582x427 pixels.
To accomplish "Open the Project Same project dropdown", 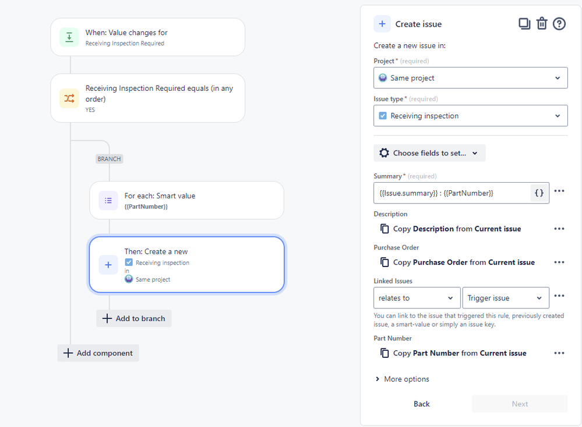I will (470, 78).
